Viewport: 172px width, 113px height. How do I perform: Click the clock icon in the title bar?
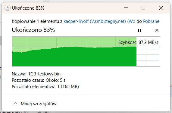click(x=8, y=8)
